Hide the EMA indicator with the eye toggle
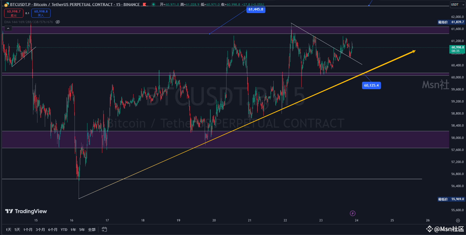466x235 pixels. (x=58, y=22)
